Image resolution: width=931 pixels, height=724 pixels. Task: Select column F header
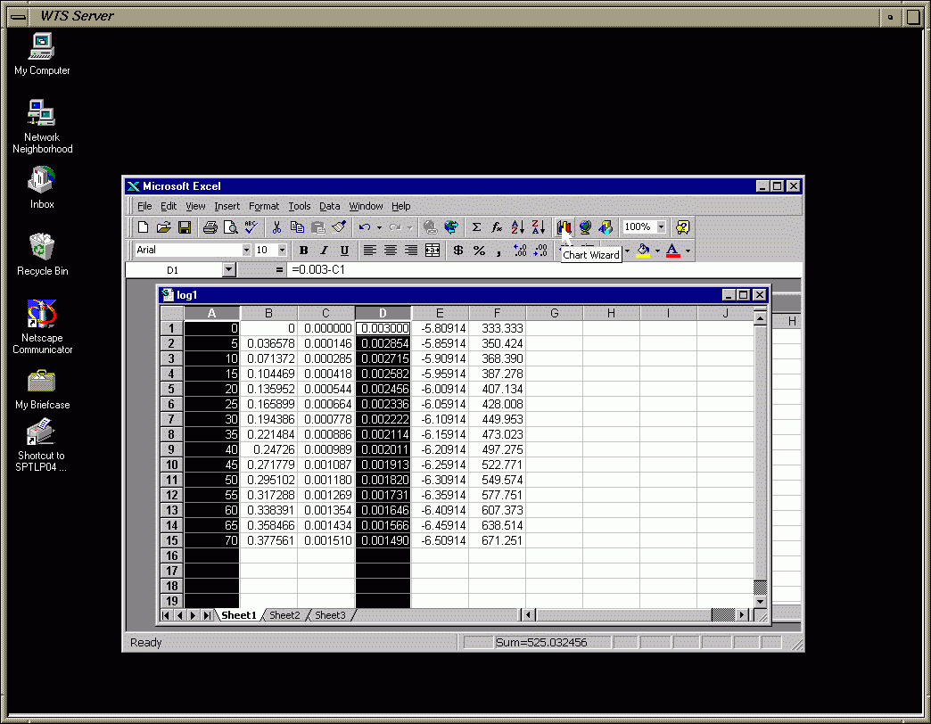[497, 313]
